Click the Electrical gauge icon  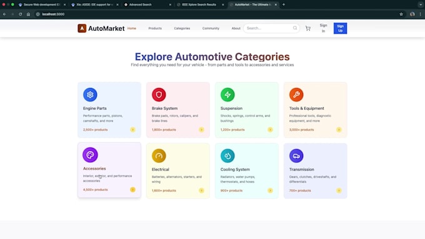click(x=159, y=155)
